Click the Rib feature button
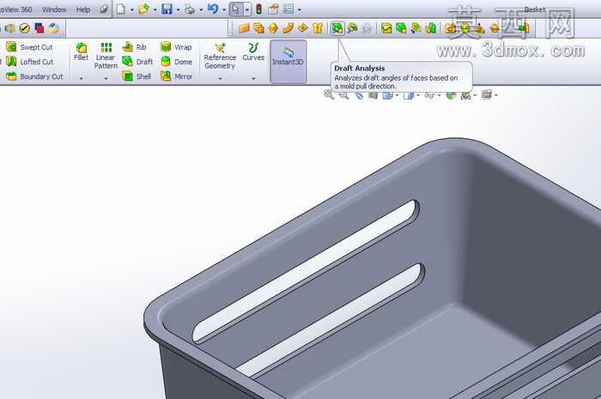The width and height of the screenshot is (601, 399). [x=134, y=47]
